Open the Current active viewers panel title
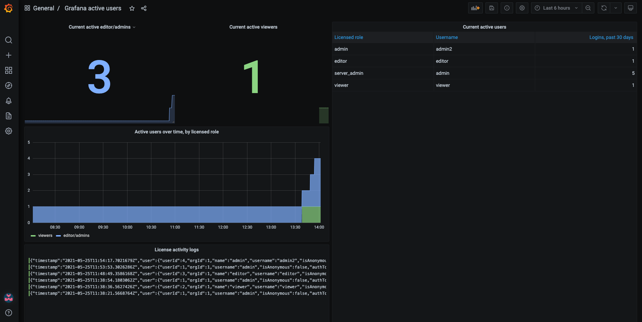 [x=253, y=27]
